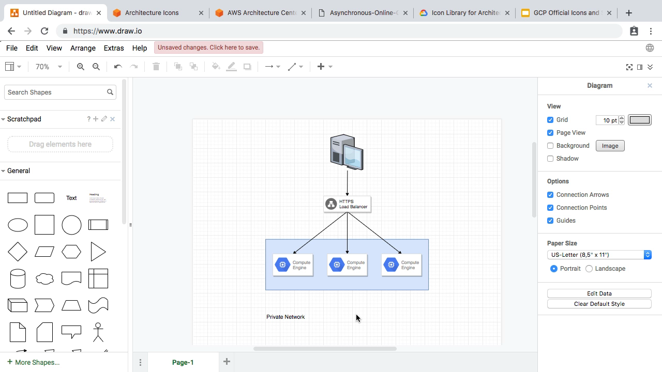Select the rectangle shape in General
Image resolution: width=662 pixels, height=372 pixels.
coord(18,198)
